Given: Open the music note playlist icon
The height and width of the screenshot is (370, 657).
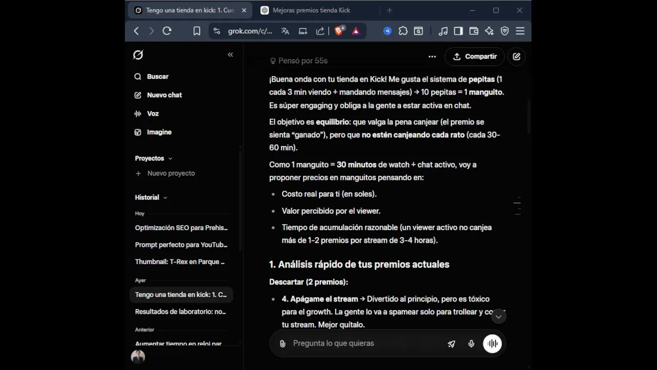Looking at the screenshot, I should (x=443, y=31).
